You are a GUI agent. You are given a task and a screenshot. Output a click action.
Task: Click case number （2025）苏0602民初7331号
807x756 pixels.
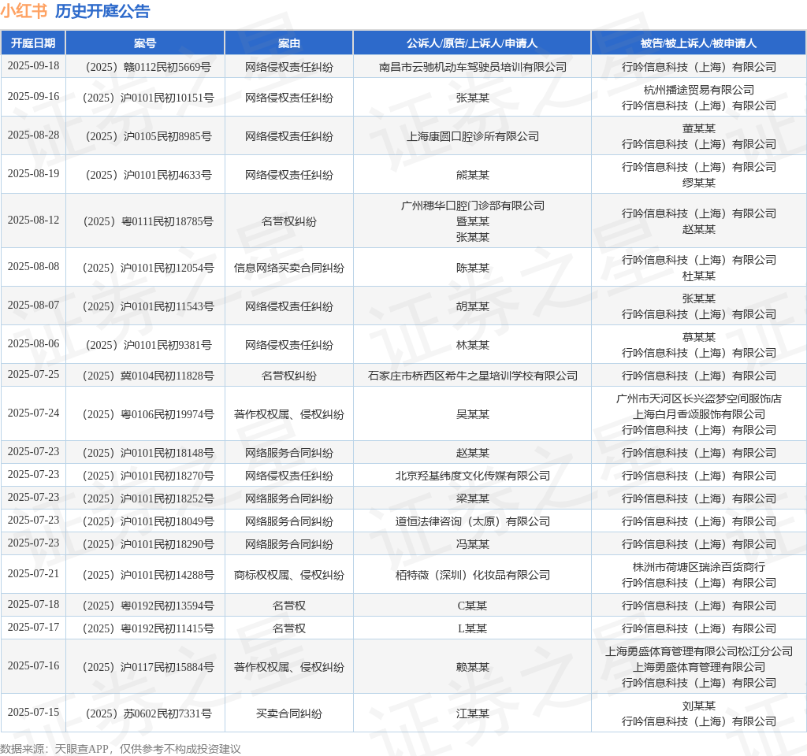(146, 713)
